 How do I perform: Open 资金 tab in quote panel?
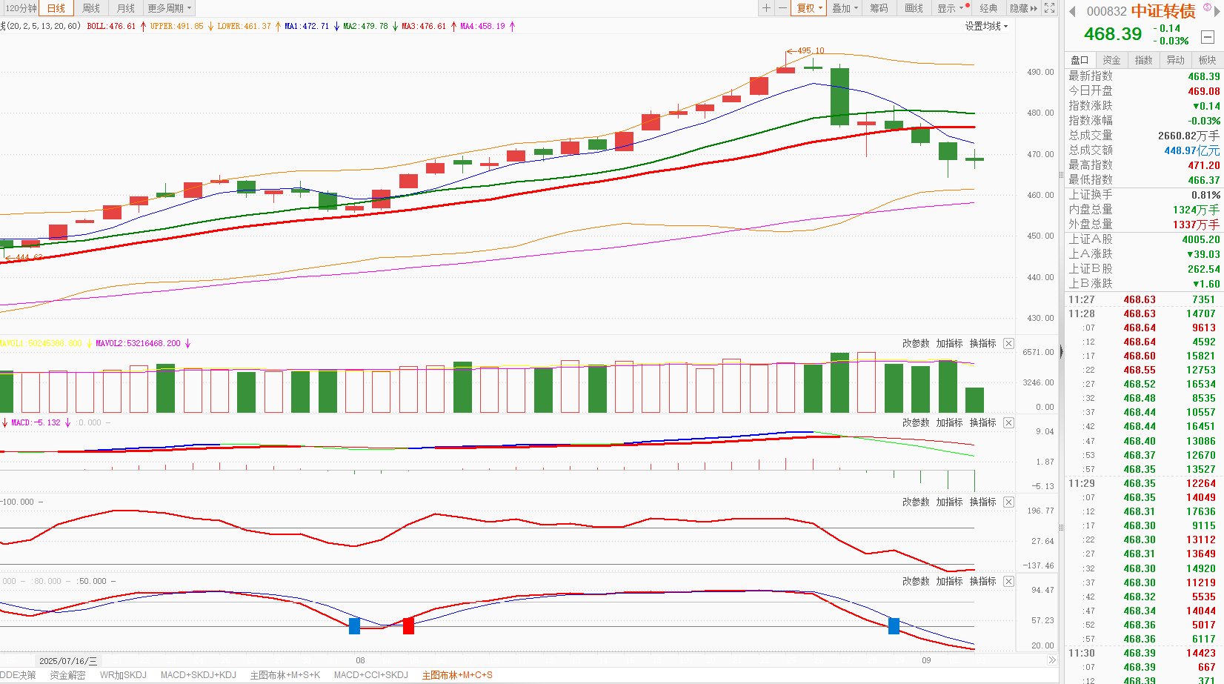click(1111, 60)
